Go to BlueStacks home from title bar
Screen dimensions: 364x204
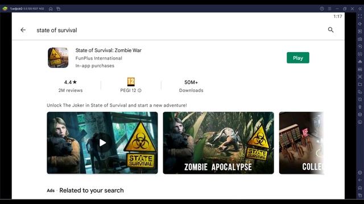point(51,9)
